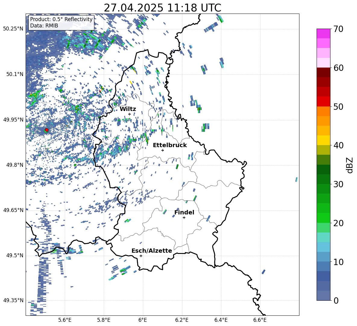Screen dimensions: 357x326
Task: Click the 49.35°N latitude label
Action: (13, 300)
